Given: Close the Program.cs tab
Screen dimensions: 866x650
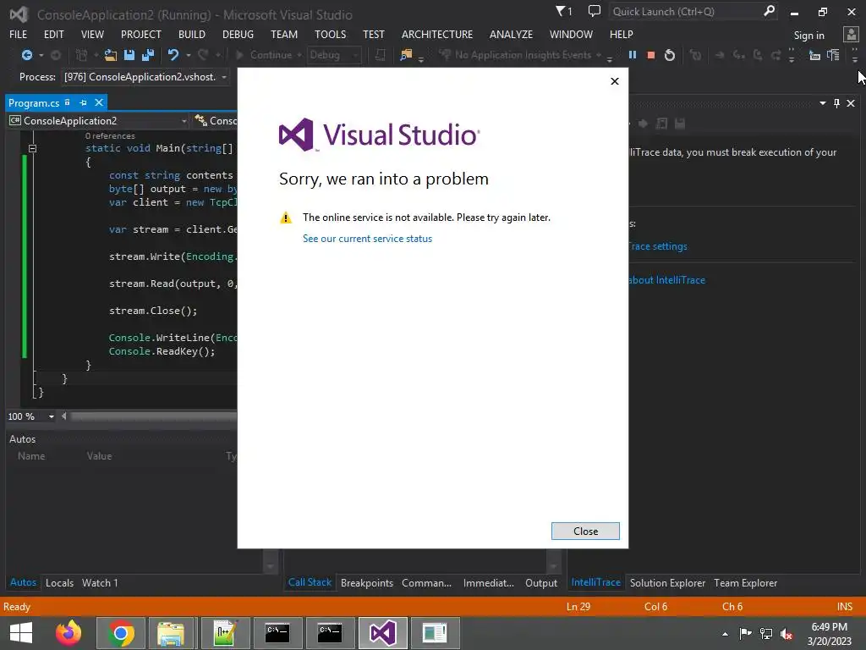Looking at the screenshot, I should (x=99, y=102).
